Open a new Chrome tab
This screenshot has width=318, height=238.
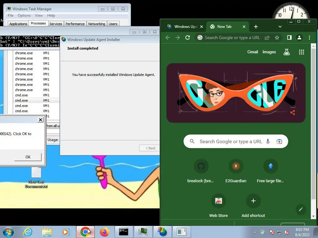(x=256, y=27)
